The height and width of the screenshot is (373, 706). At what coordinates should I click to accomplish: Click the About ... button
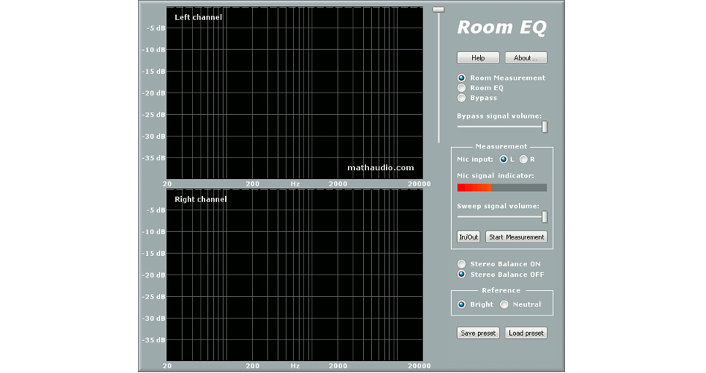[x=526, y=58]
